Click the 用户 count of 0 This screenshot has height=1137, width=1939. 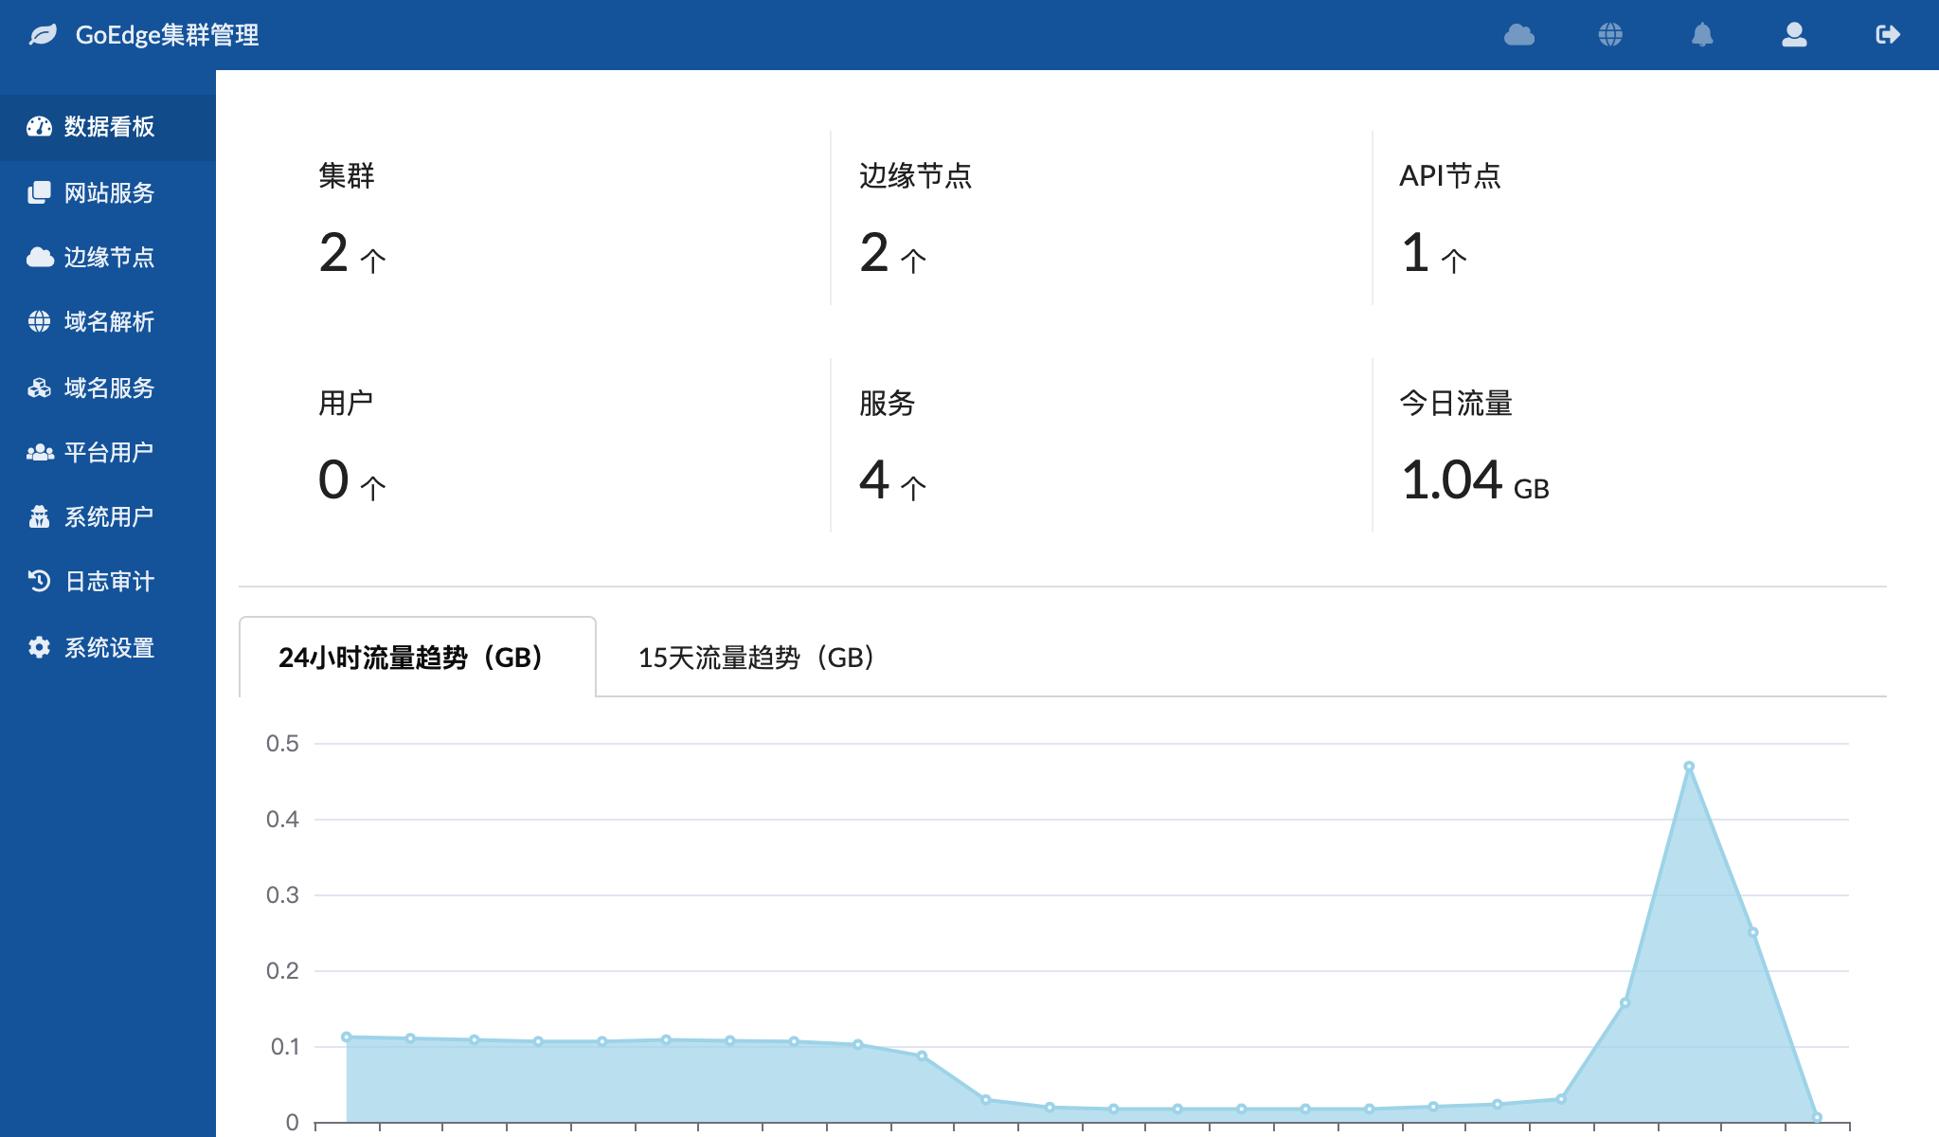click(352, 480)
